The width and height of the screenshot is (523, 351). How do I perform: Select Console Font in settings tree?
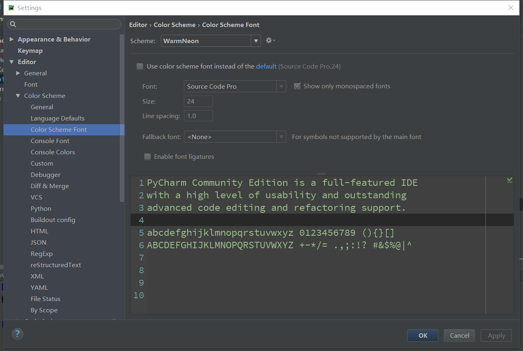point(50,141)
